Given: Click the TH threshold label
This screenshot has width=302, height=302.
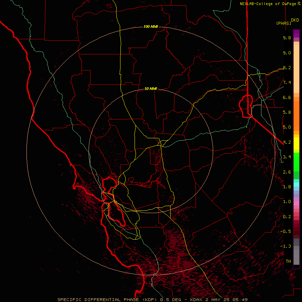Looking at the screenshot, I should pyautogui.click(x=288, y=261).
